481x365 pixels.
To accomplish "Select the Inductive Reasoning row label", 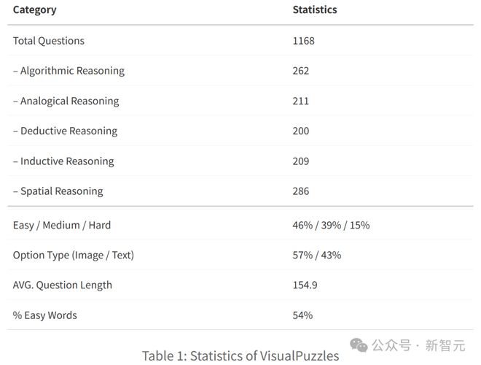I will coord(63,161).
